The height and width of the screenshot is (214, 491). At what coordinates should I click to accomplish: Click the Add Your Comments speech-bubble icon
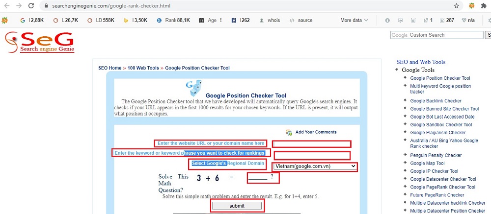pyautogui.click(x=289, y=132)
